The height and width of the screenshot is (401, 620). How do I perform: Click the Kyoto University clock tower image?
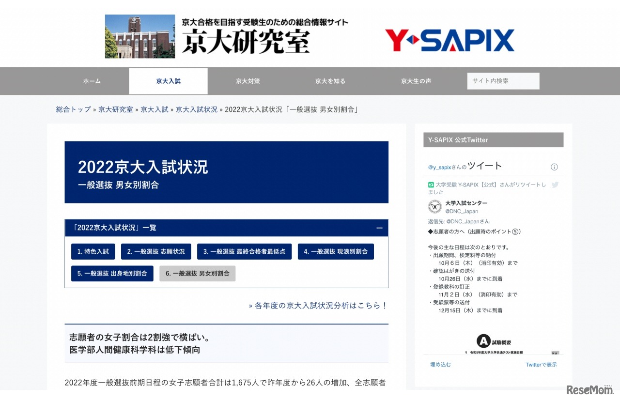pos(139,36)
